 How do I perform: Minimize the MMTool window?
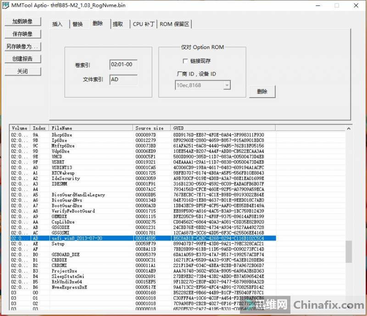tap(318, 5)
